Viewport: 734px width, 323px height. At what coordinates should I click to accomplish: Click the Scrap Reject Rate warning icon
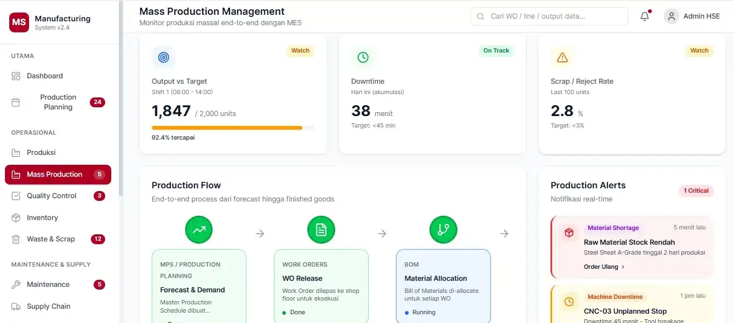coord(562,57)
